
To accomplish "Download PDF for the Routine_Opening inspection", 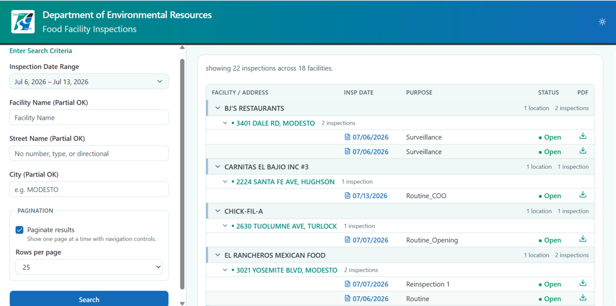I will point(583,239).
